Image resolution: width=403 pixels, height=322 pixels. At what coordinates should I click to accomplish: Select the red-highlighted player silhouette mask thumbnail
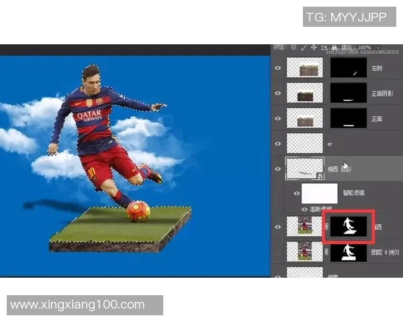pos(348,226)
